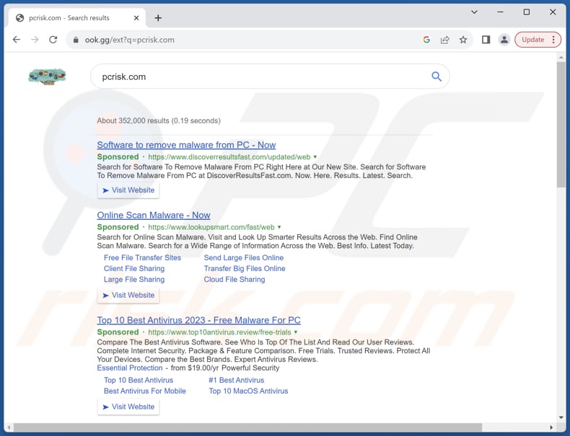Screen dimensions: 570x436
Task: Click the discoverresultsfast.com green URL text
Action: [229, 157]
